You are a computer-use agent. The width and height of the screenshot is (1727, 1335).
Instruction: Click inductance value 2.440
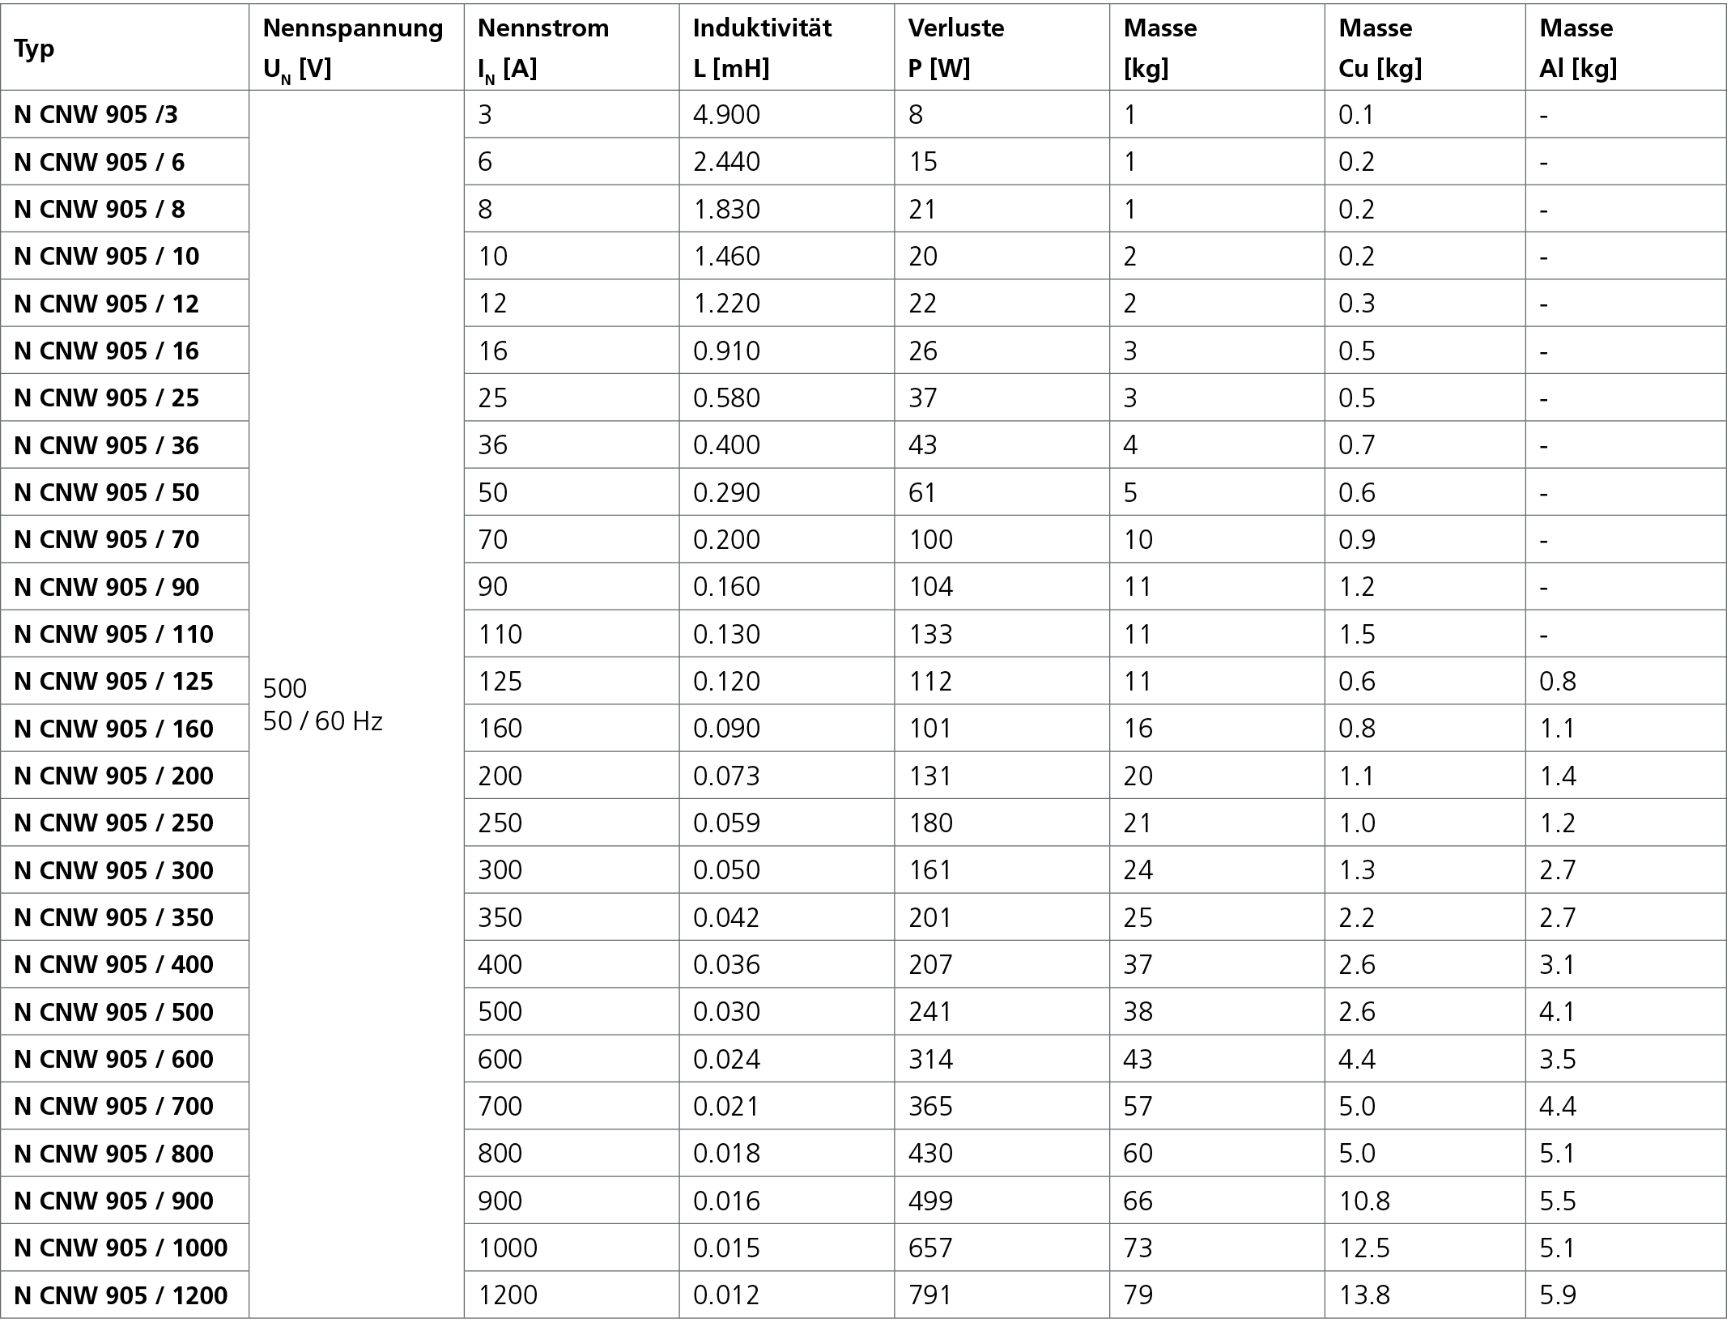[726, 162]
